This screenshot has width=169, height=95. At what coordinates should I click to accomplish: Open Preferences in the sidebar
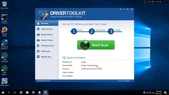point(47,51)
